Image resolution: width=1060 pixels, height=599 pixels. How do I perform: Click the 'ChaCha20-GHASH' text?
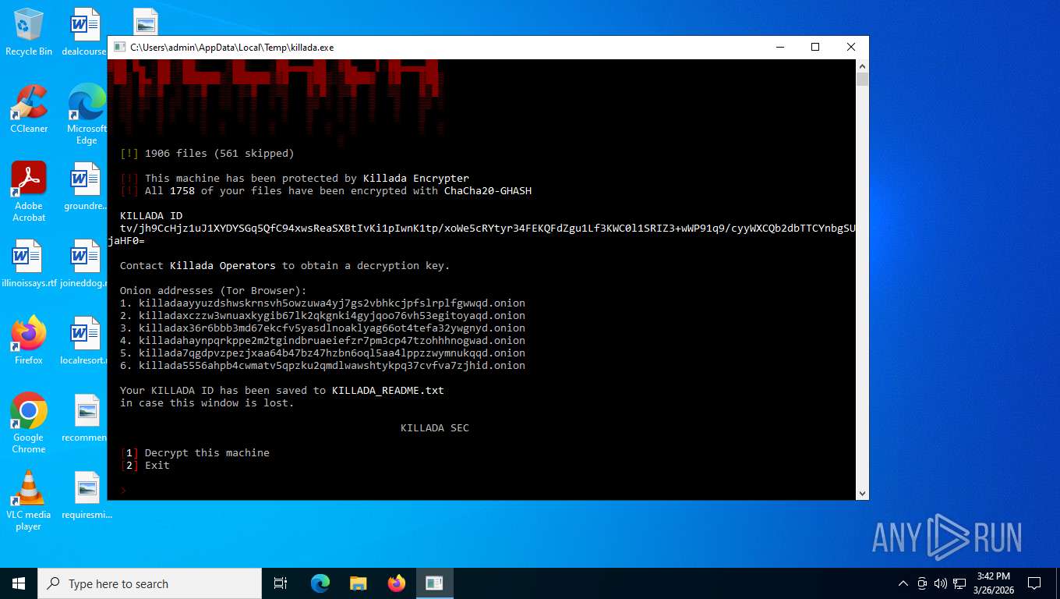tap(488, 190)
